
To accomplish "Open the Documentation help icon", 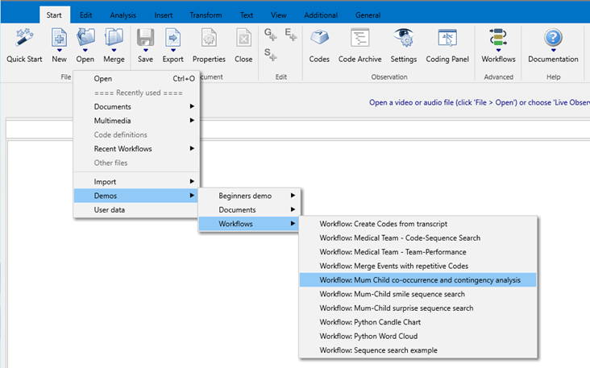I will click(x=553, y=37).
